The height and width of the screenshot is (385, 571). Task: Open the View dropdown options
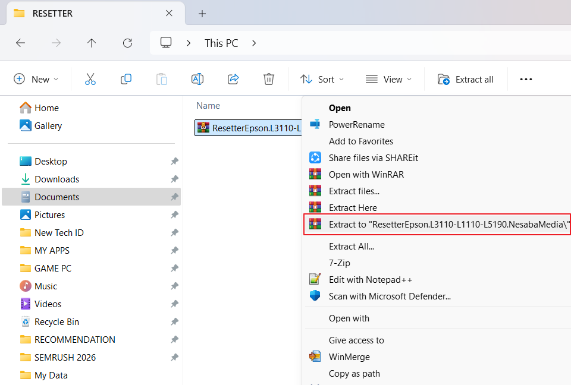388,79
